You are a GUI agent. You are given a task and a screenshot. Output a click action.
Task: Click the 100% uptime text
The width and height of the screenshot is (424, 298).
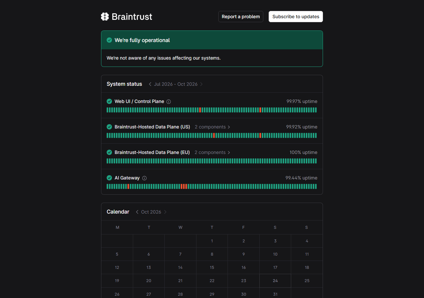click(303, 152)
